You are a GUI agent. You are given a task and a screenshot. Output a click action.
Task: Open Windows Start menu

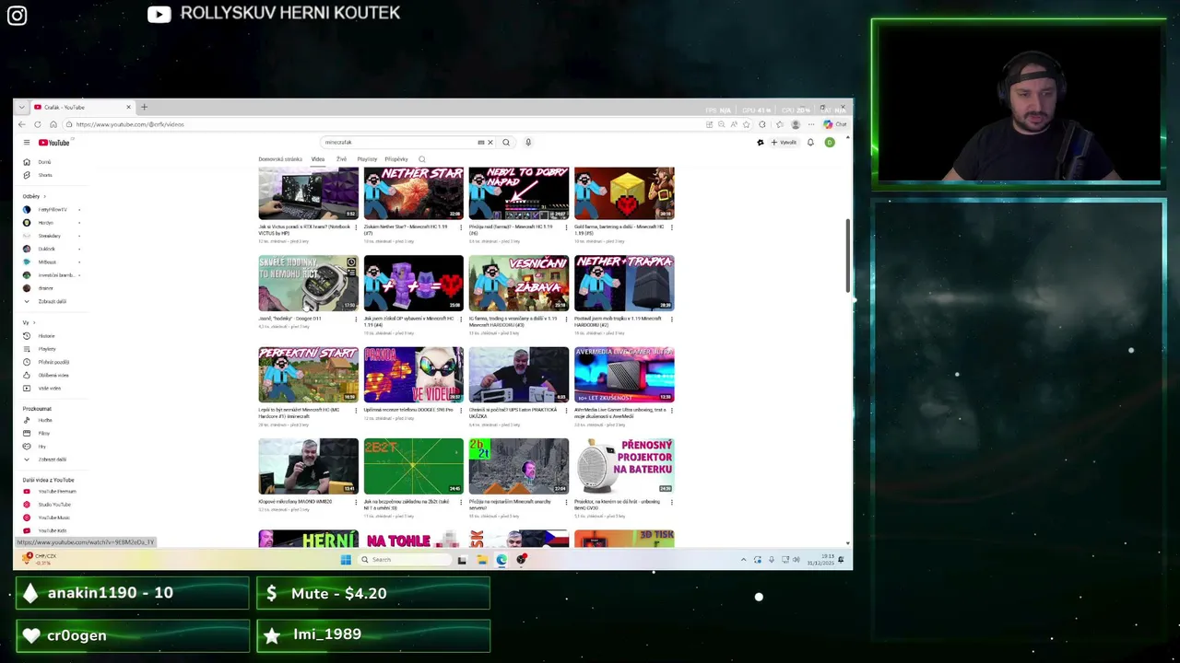[346, 559]
